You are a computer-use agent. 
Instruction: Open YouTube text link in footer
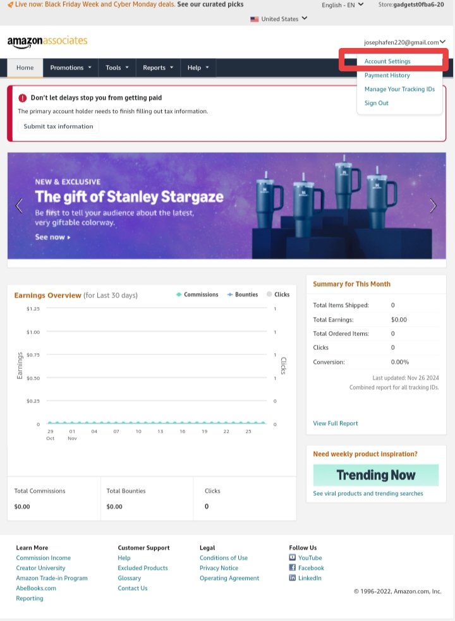point(310,558)
